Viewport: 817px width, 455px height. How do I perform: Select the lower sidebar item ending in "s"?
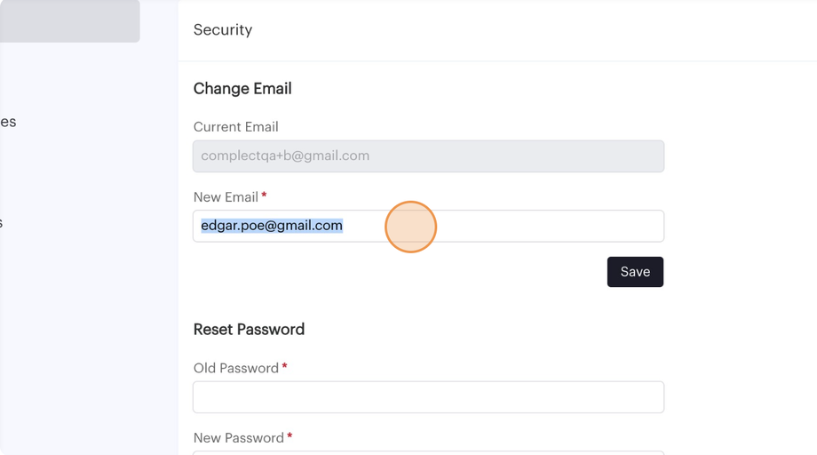[x=2, y=223]
